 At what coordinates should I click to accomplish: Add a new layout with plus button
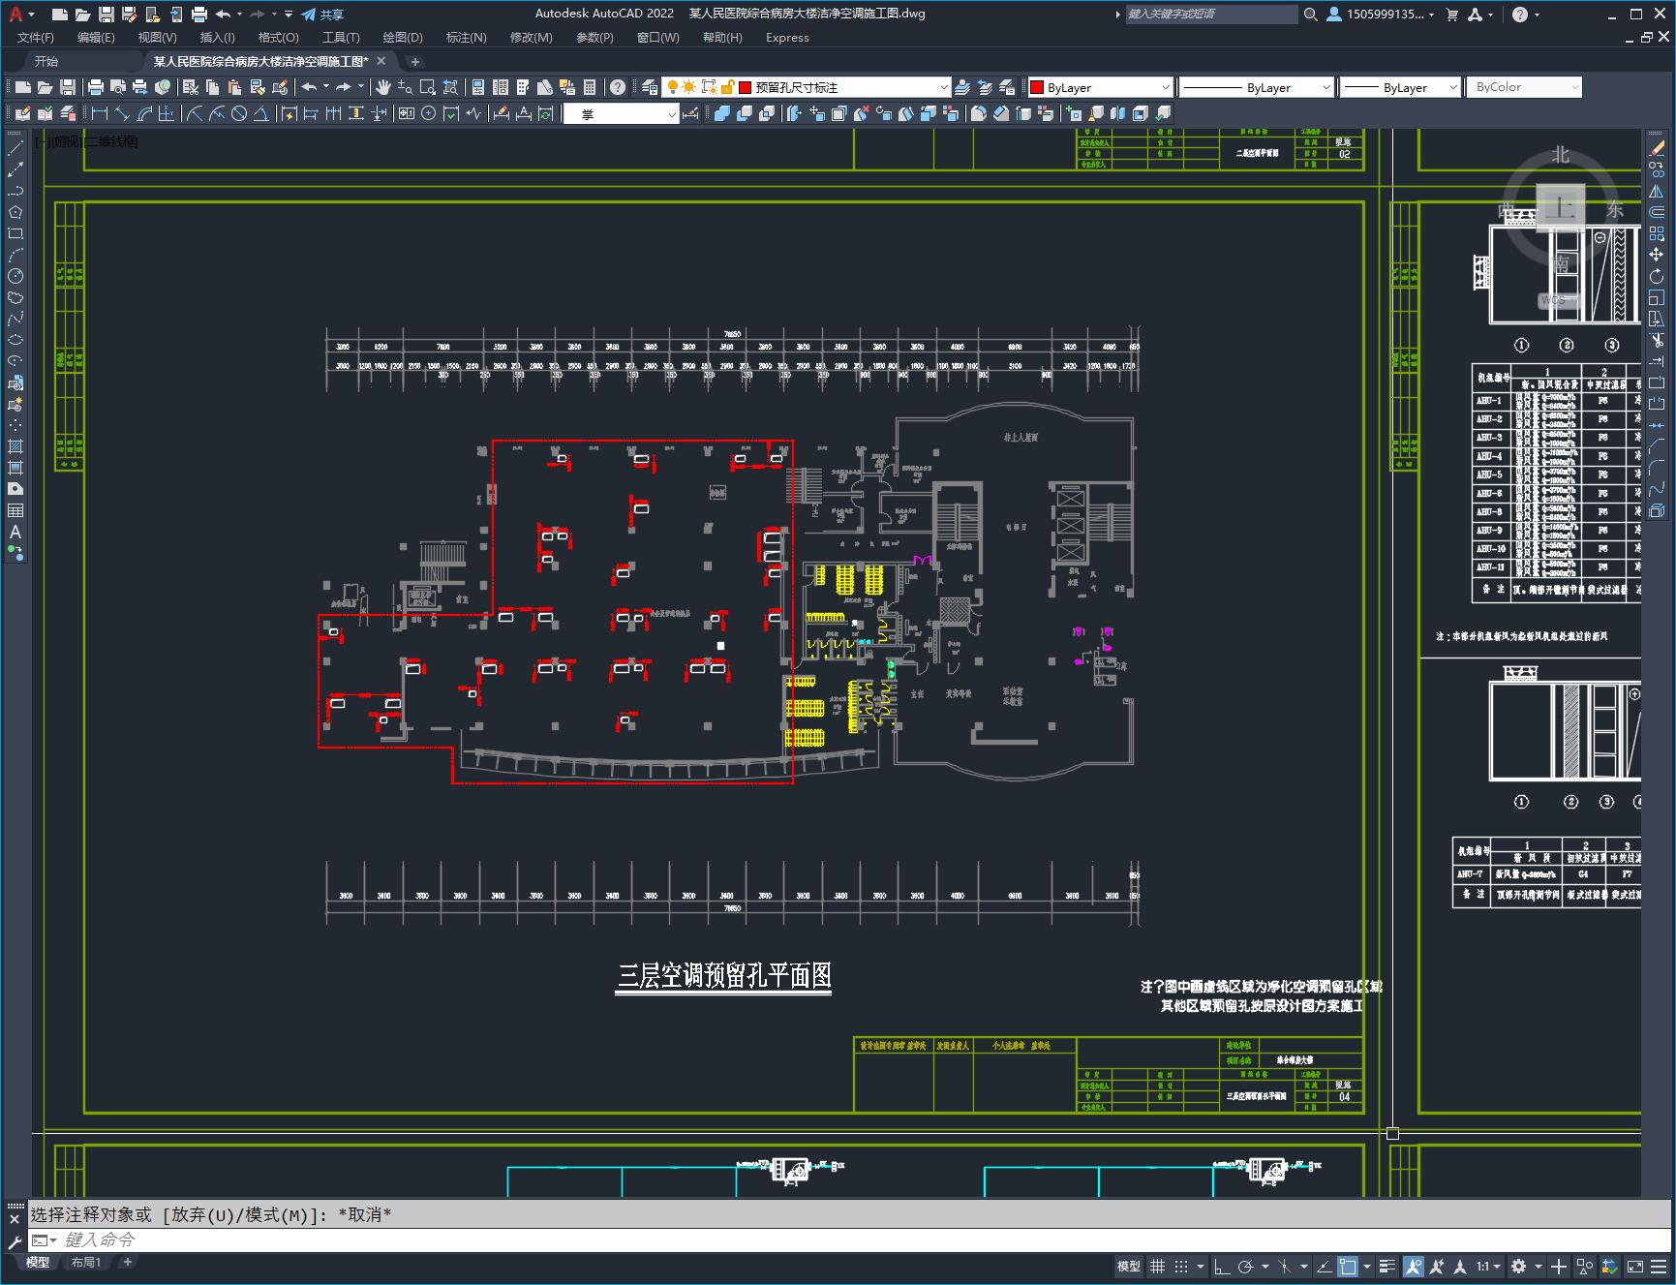127,1262
